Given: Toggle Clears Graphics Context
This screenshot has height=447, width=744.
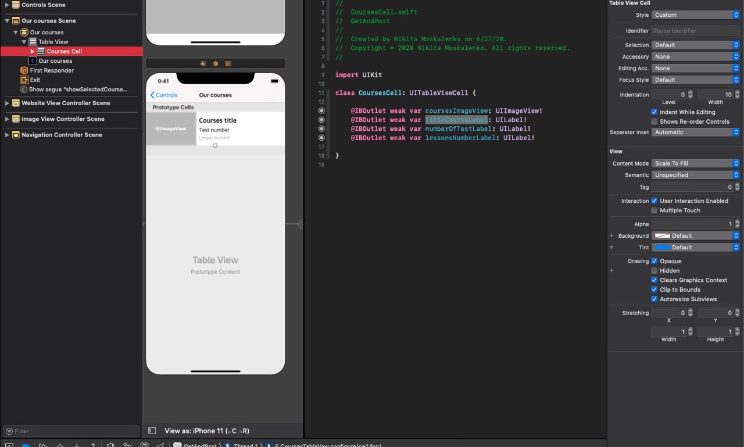Looking at the screenshot, I should 654,280.
